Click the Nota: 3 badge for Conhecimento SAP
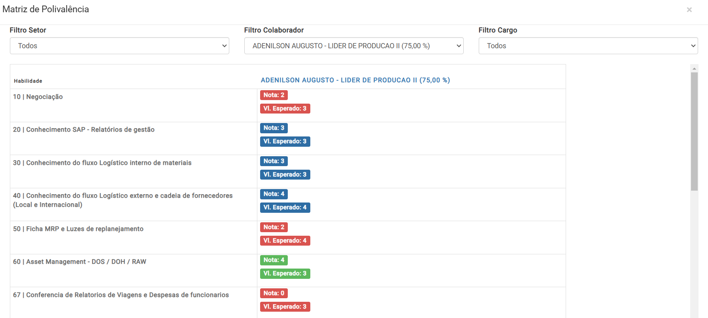The width and height of the screenshot is (708, 318). 274,128
